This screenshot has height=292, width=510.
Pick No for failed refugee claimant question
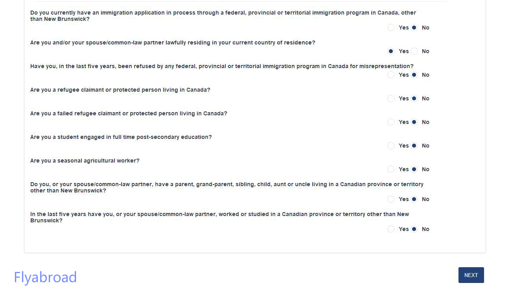point(414,122)
